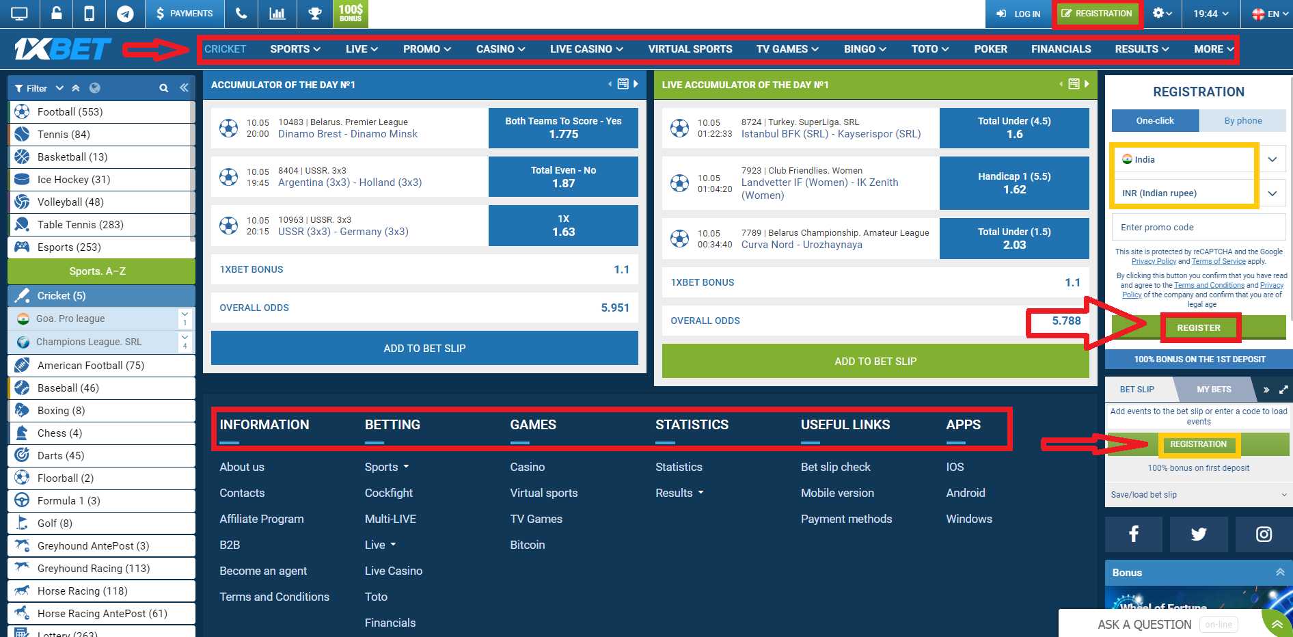Go to next live accumulator arrow
Viewport: 1293px width, 637px height.
pos(1087,84)
